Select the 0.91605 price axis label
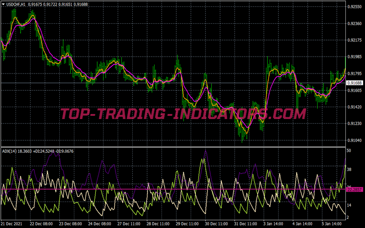This screenshot has height=228, width=365. click(x=355, y=90)
